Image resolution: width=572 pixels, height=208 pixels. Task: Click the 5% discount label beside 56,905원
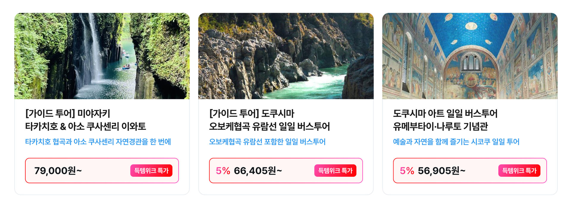pyautogui.click(x=407, y=171)
